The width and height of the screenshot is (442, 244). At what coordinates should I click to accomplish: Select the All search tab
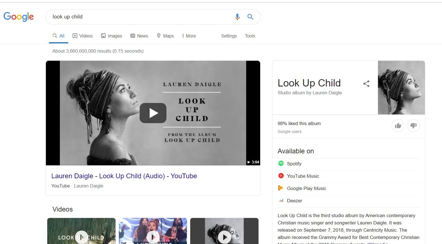[58, 36]
